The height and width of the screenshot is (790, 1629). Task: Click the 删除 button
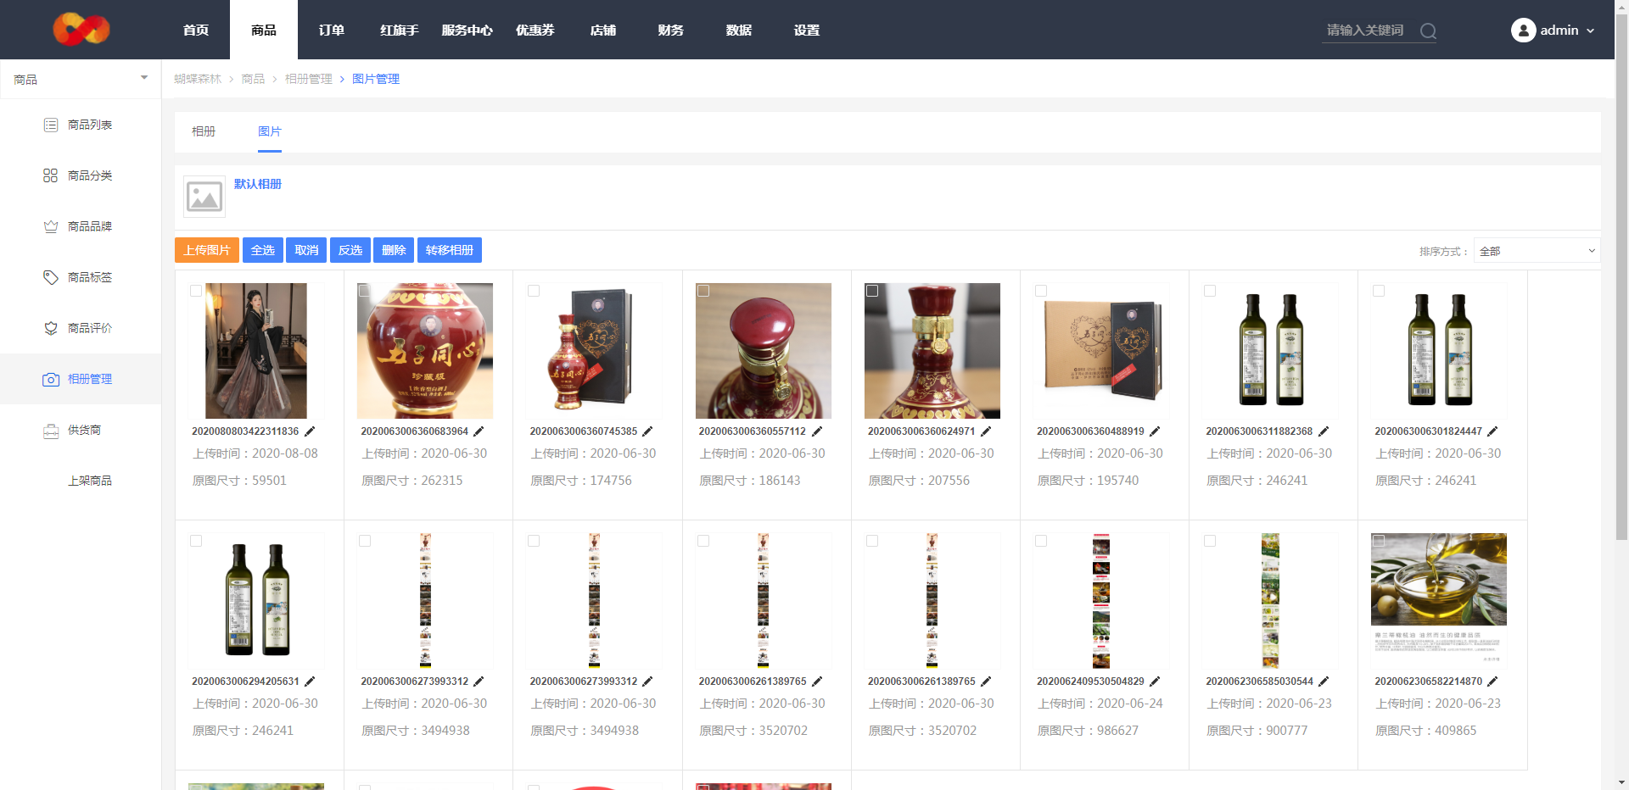tap(394, 250)
